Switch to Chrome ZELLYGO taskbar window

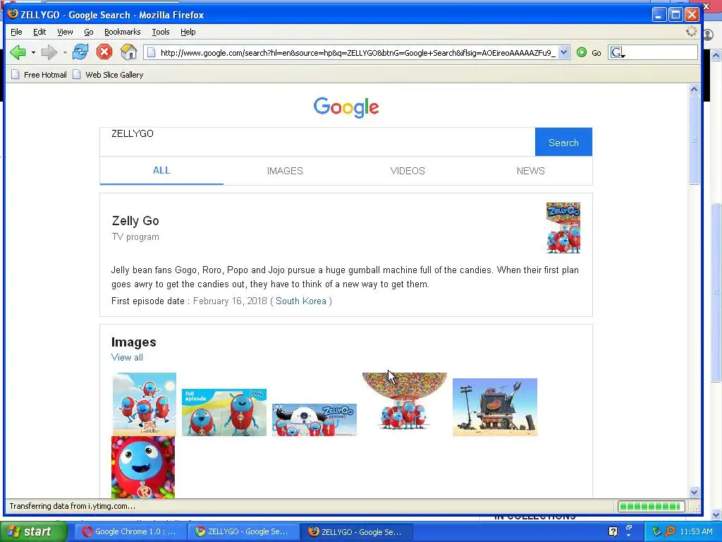tap(242, 531)
